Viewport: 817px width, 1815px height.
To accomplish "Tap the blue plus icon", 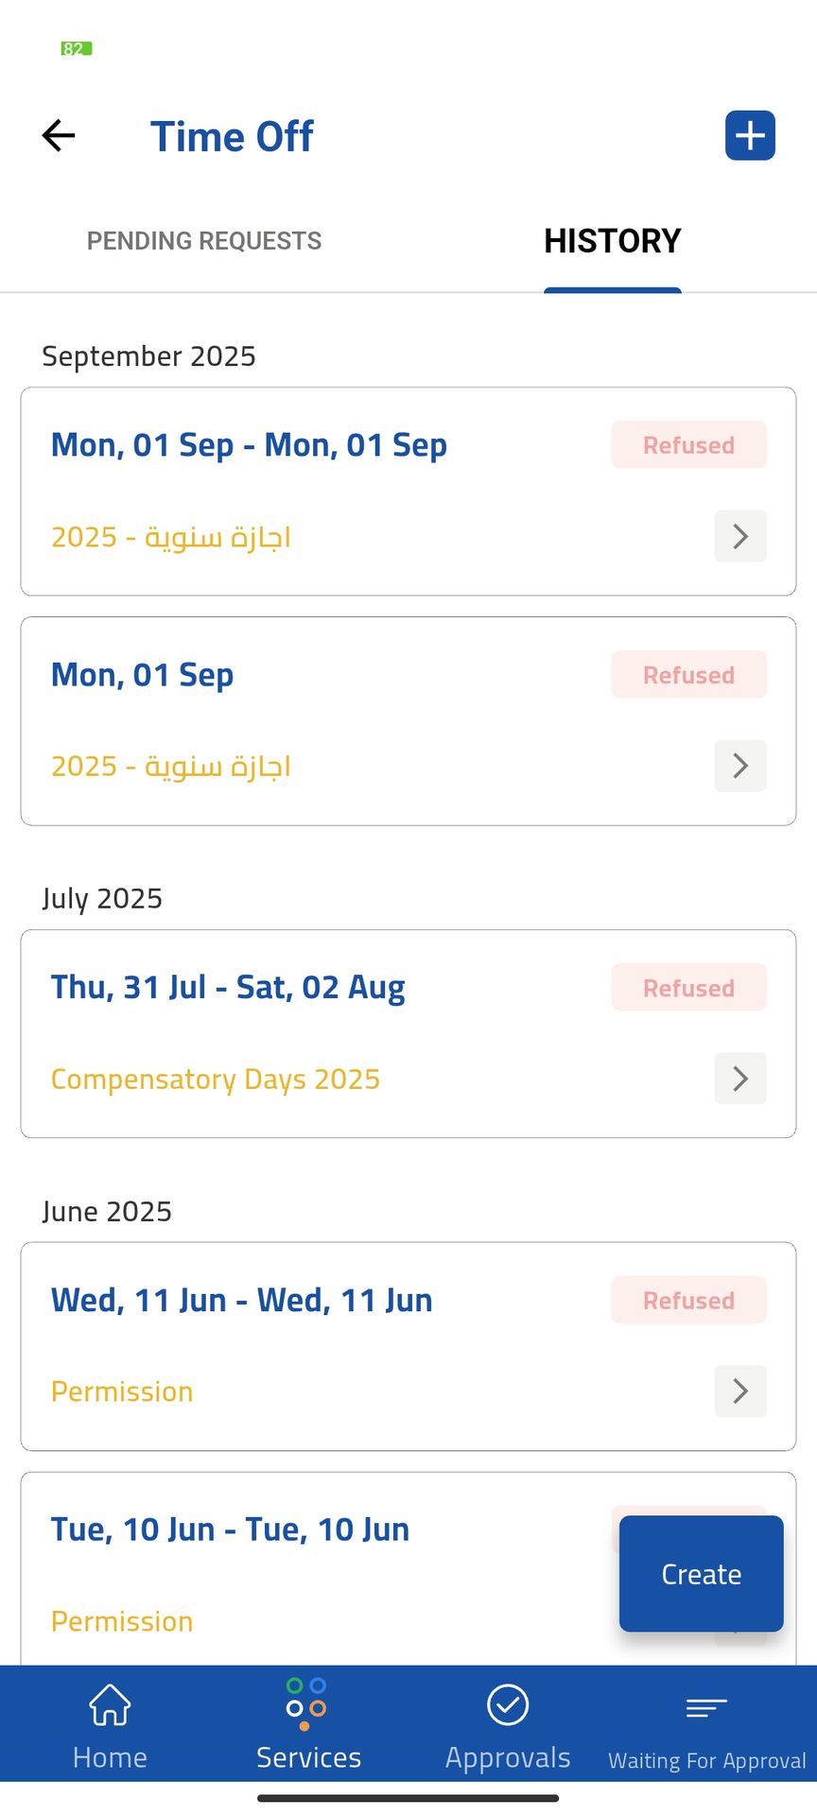I will pyautogui.click(x=750, y=135).
